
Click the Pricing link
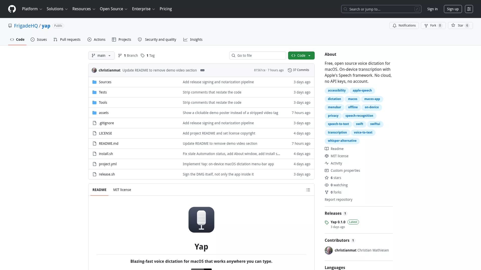tap(166, 9)
